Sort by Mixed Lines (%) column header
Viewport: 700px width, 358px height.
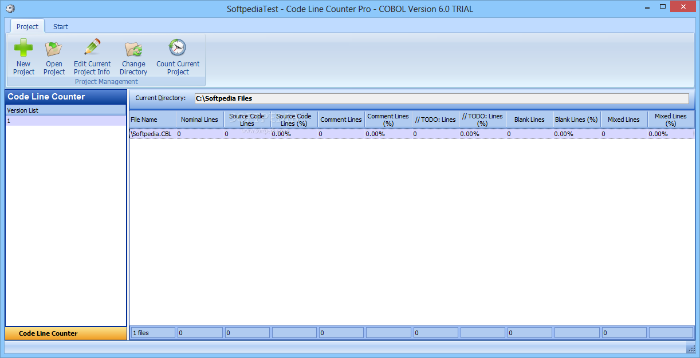tap(671, 120)
